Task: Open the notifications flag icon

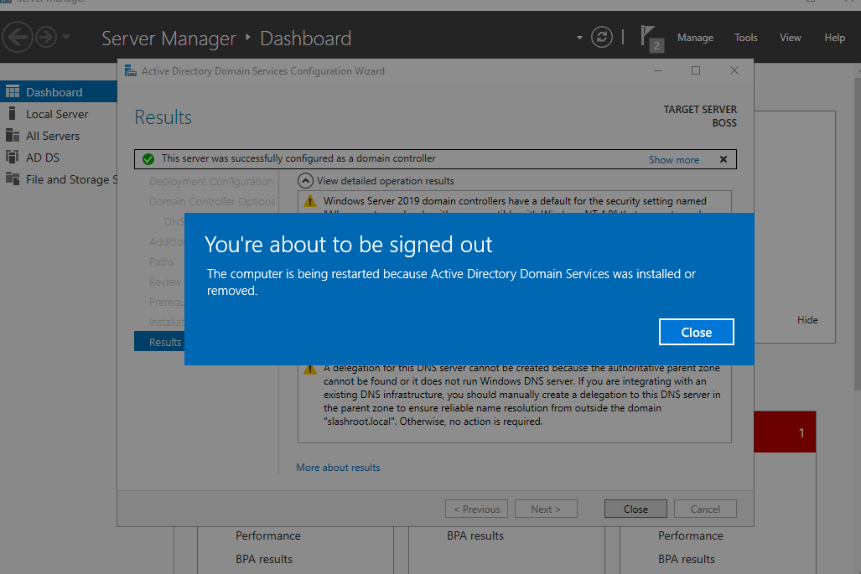Action: click(x=649, y=36)
